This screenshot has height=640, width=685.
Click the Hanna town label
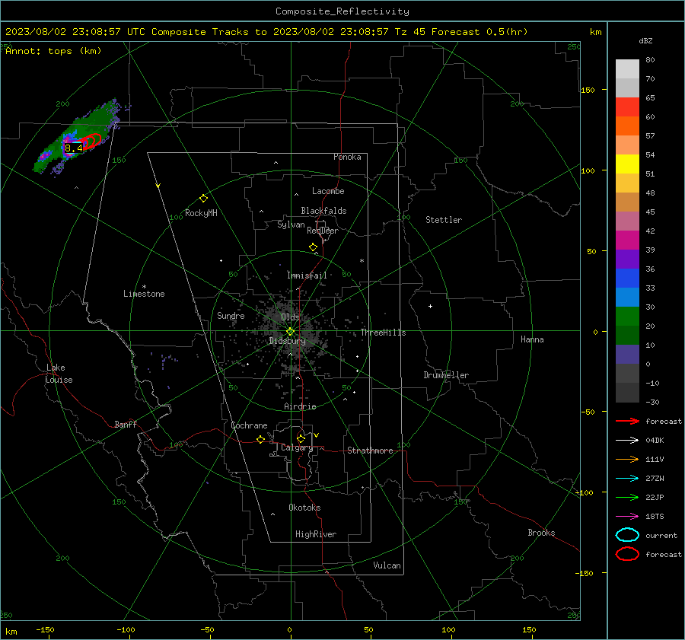[532, 339]
